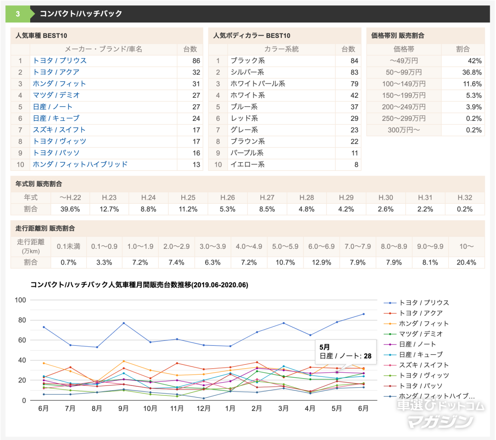Click the 200～249万円 price band cell
The height and width of the screenshot is (440, 496).
point(404,107)
